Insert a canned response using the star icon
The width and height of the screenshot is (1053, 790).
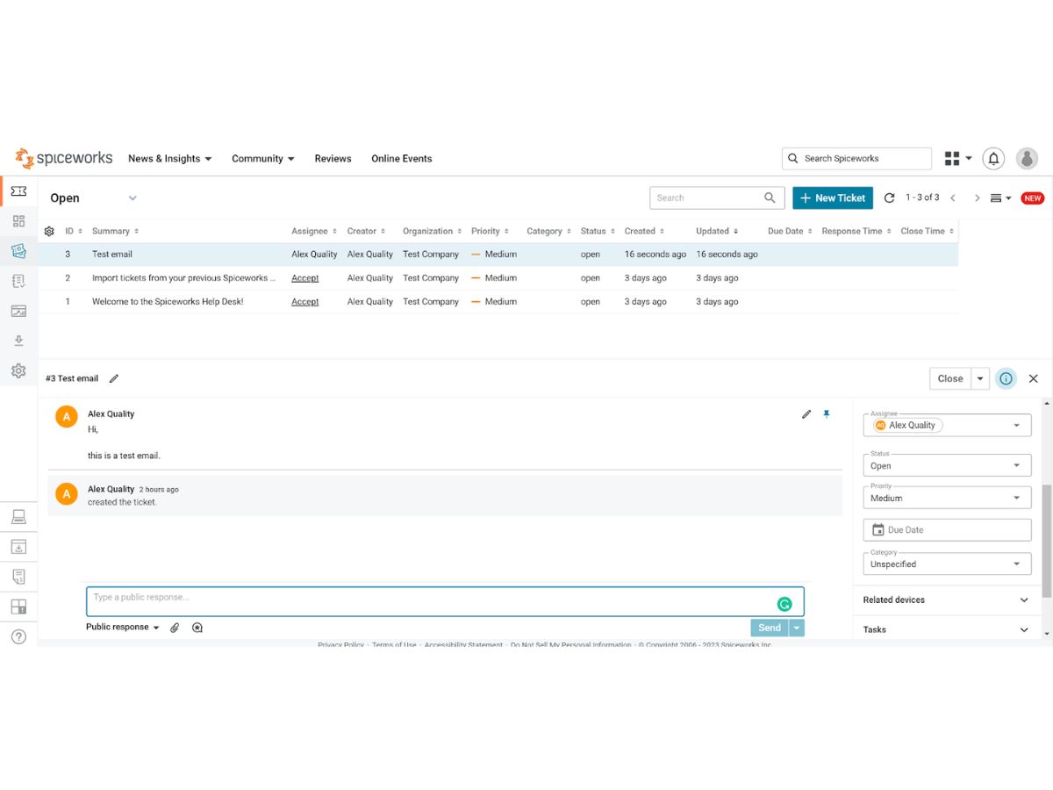point(197,628)
